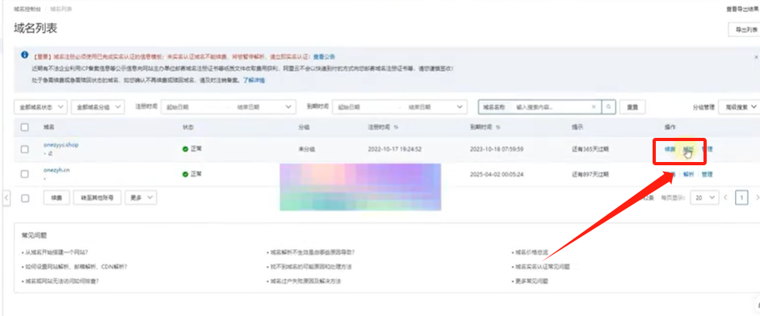Click the 导出列表 button
Image resolution: width=760 pixels, height=316 pixels.
pos(745,30)
